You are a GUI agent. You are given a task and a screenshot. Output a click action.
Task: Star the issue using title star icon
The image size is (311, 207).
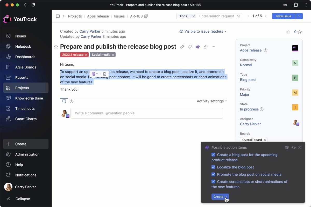click(56, 47)
